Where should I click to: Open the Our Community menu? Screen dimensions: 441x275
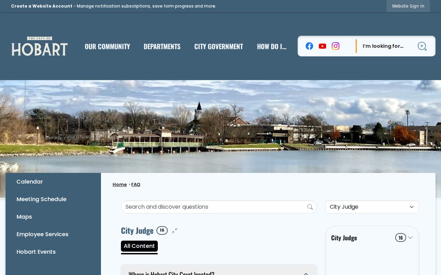pos(107,46)
